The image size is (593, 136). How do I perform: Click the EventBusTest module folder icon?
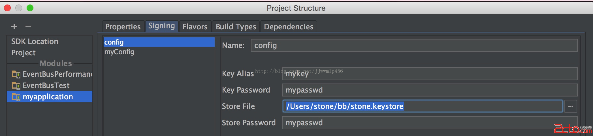tap(16, 85)
